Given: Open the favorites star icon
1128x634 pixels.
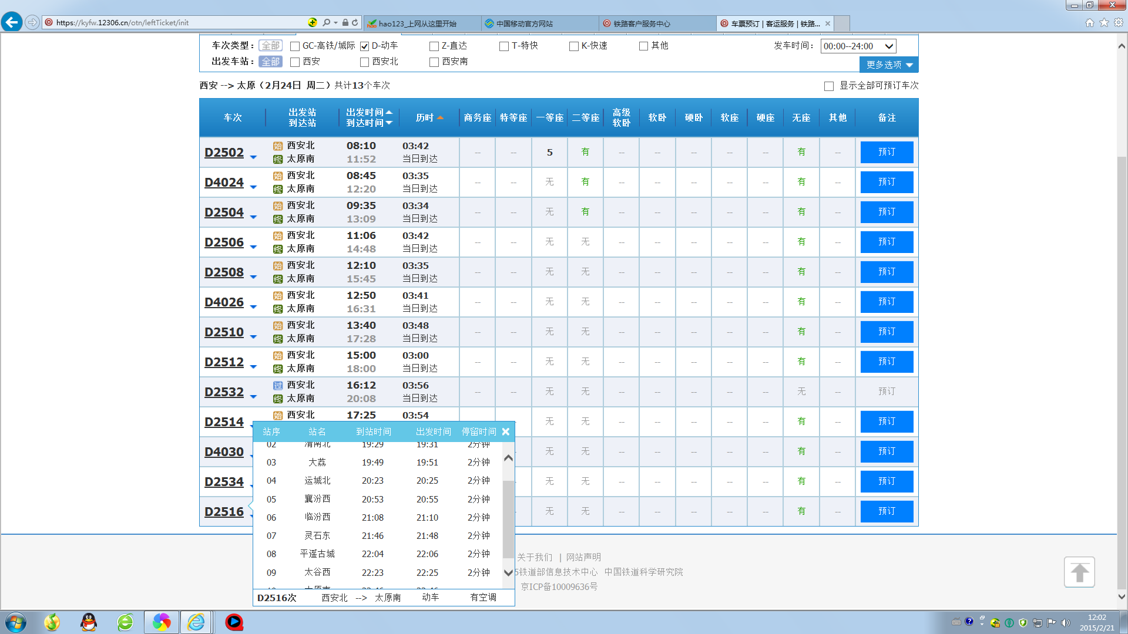Looking at the screenshot, I should pyautogui.click(x=1104, y=22).
